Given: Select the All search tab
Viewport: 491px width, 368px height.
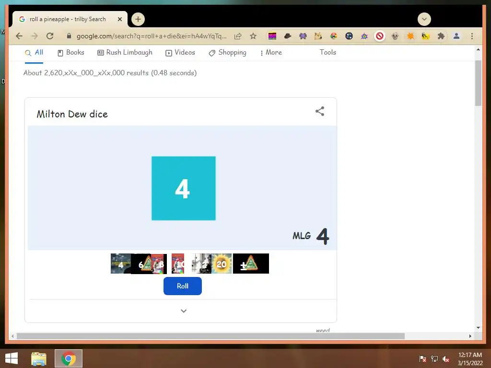Looking at the screenshot, I should [34, 53].
